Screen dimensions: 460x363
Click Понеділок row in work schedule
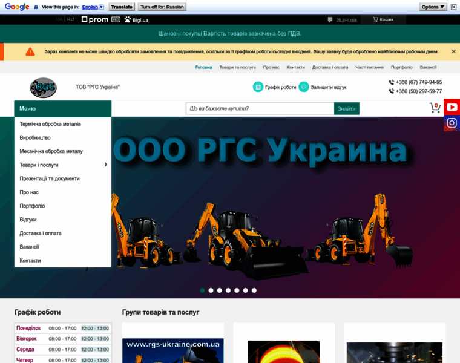point(63,328)
